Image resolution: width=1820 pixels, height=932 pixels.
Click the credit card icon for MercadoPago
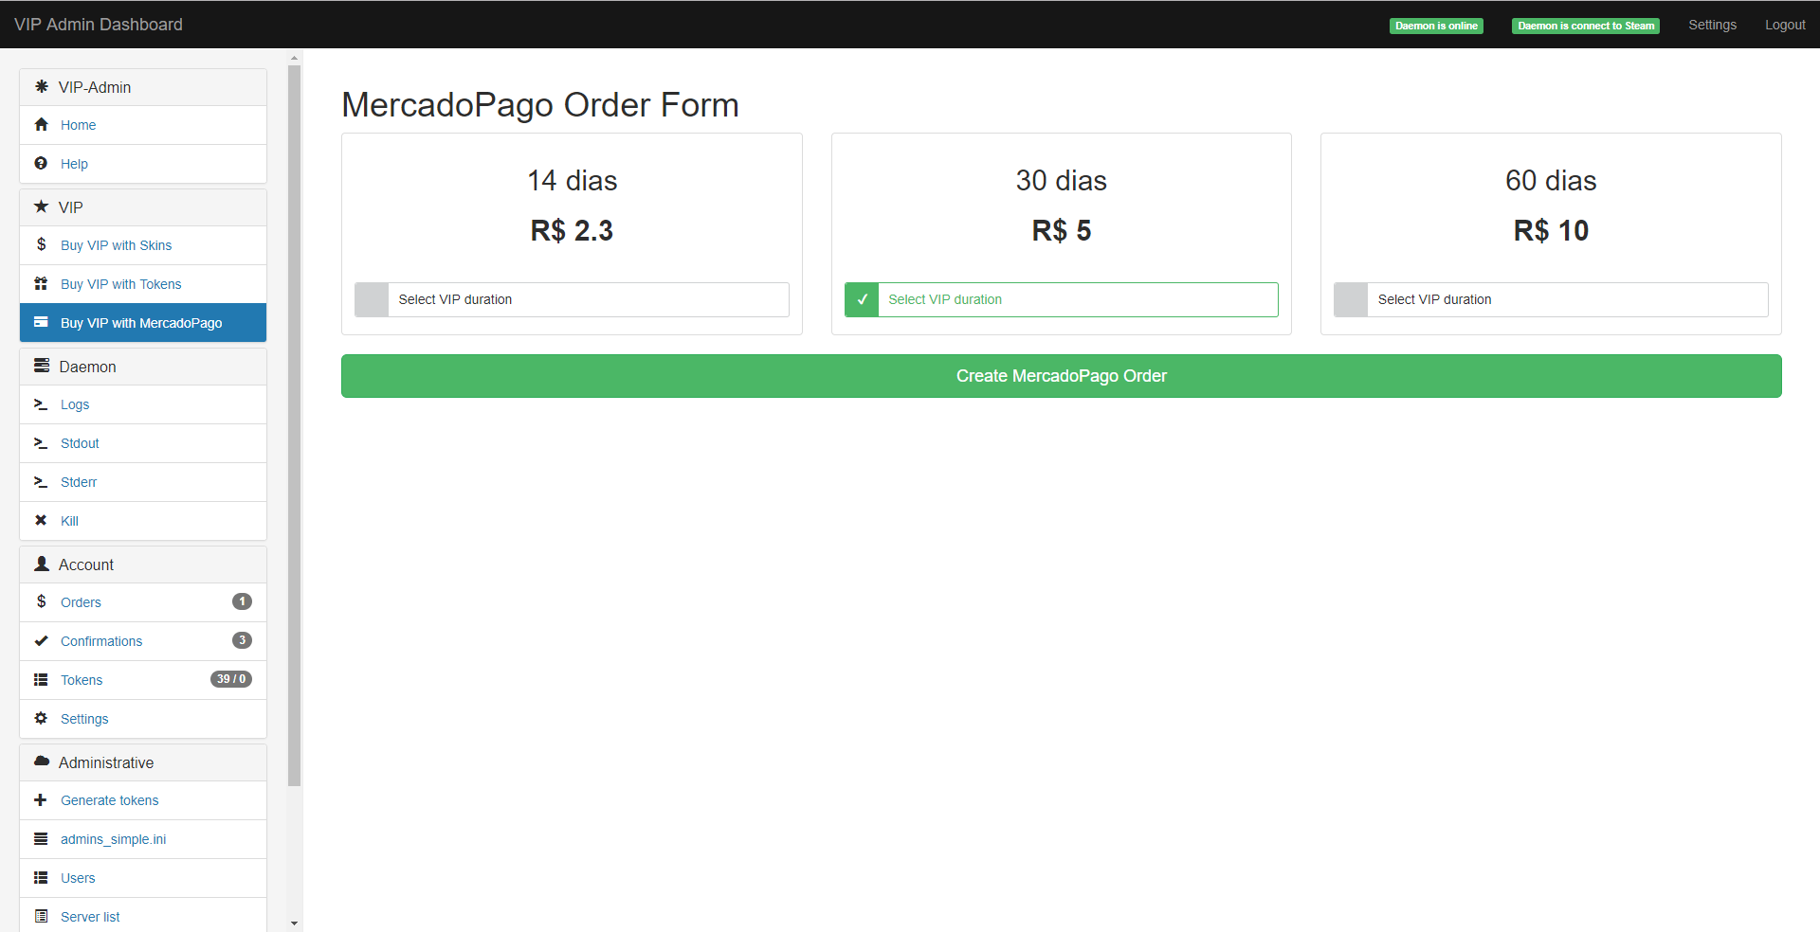pyautogui.click(x=41, y=322)
